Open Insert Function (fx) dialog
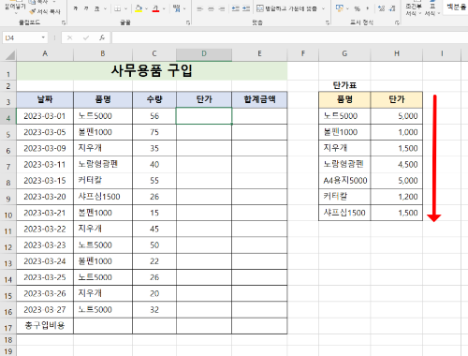This screenshot has width=468, height=356. (102, 37)
